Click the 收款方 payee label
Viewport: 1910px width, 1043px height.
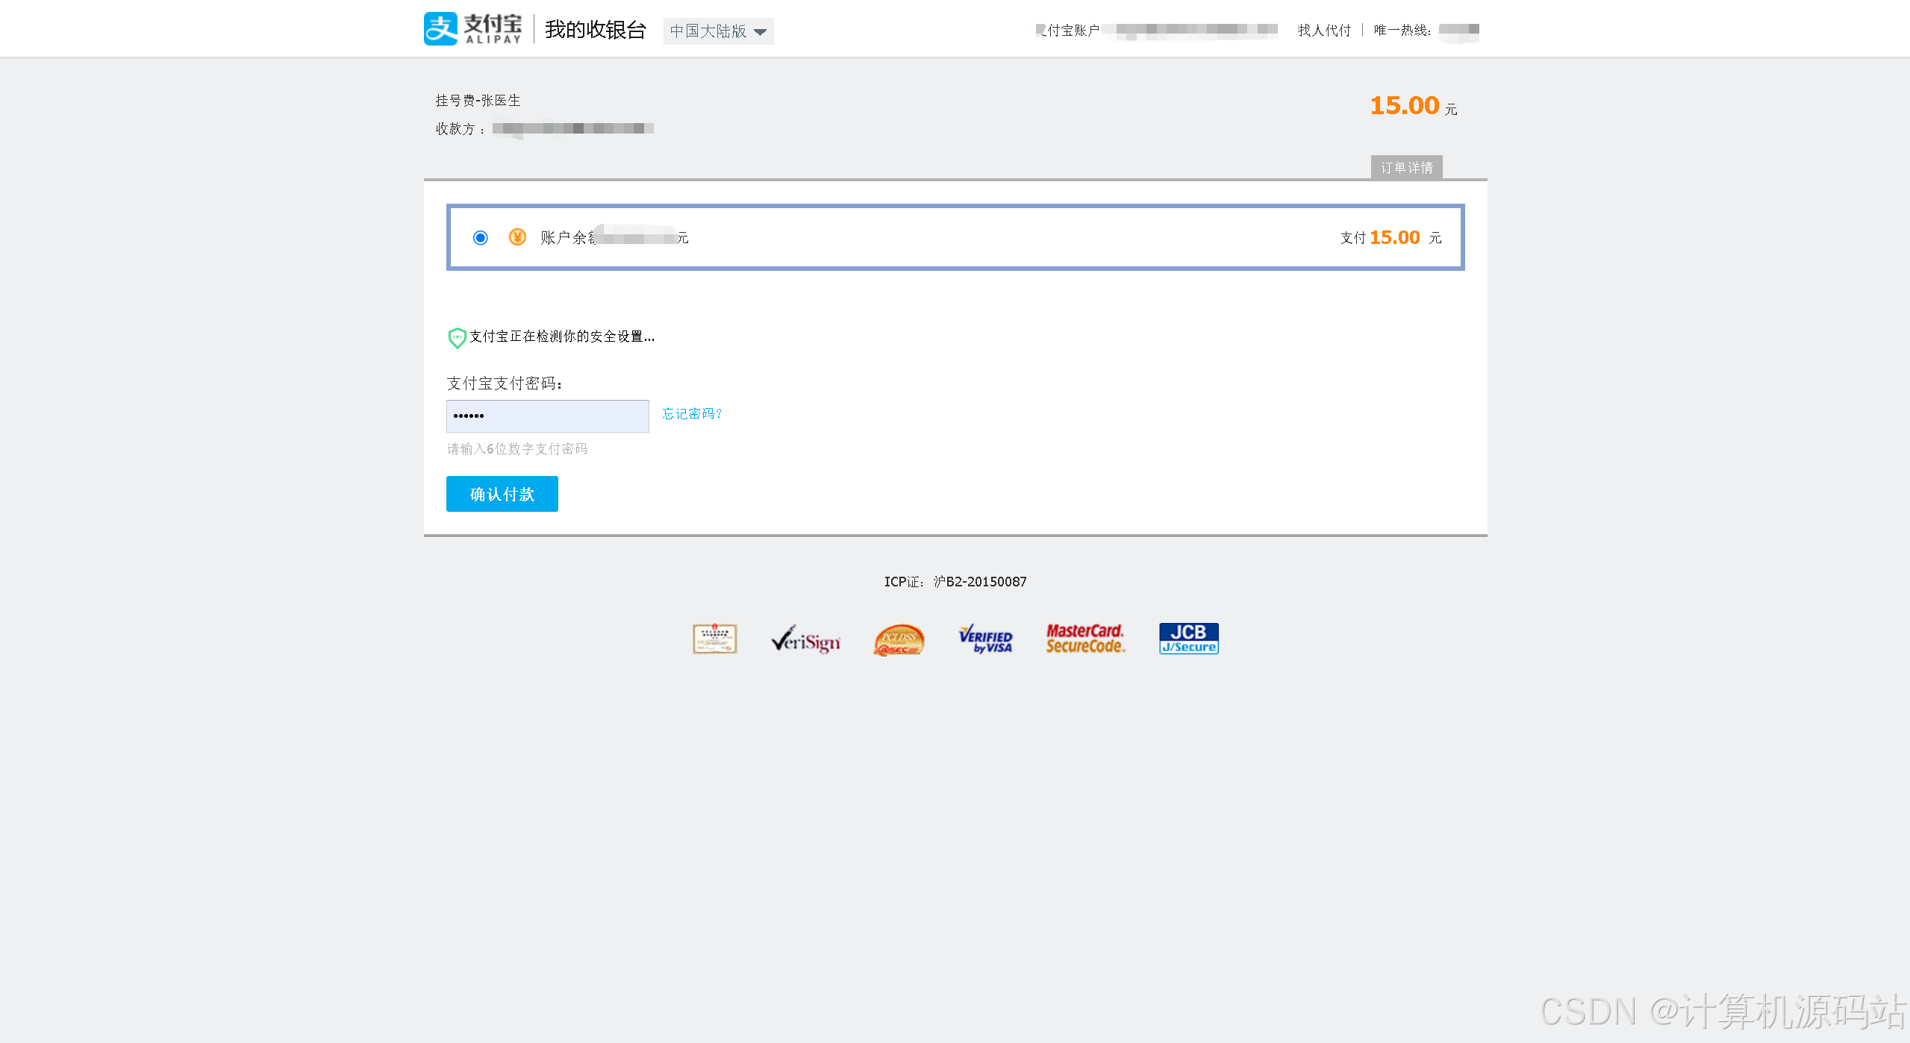pos(460,129)
